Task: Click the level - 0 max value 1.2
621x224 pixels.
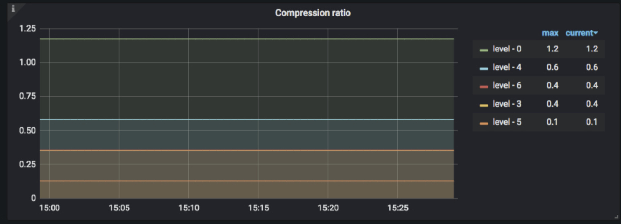Action: coord(552,49)
